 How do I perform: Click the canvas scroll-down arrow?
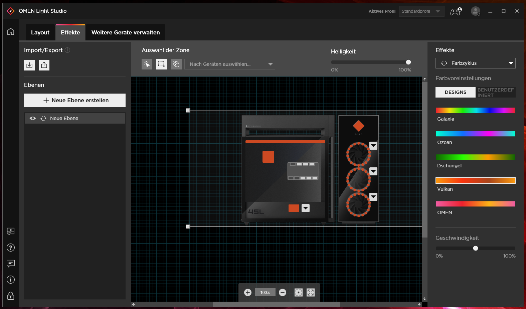click(x=425, y=299)
